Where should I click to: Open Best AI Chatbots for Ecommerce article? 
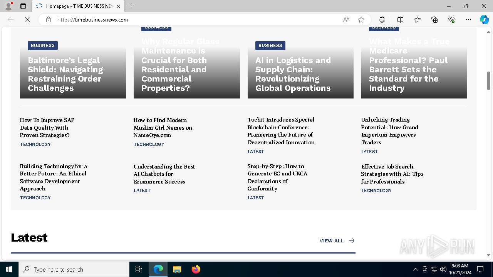tap(164, 174)
